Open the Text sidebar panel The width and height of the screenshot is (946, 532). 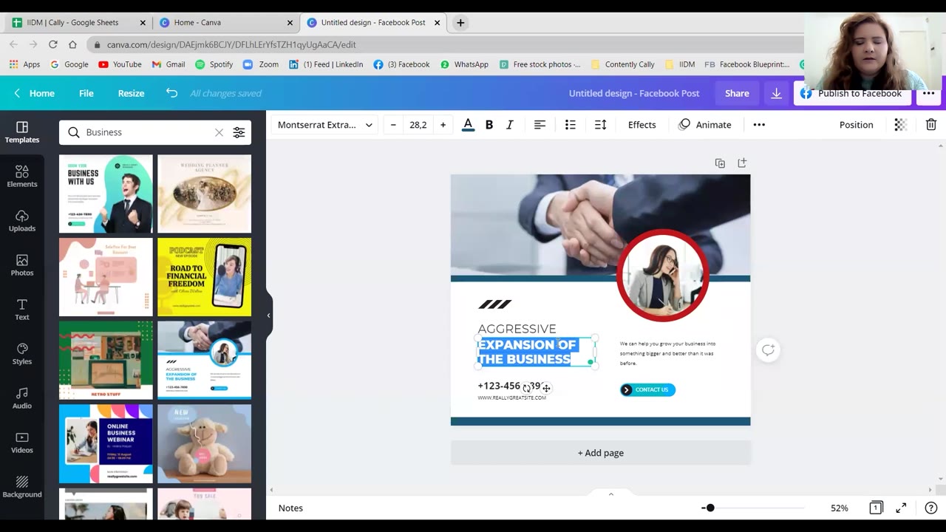click(x=22, y=310)
